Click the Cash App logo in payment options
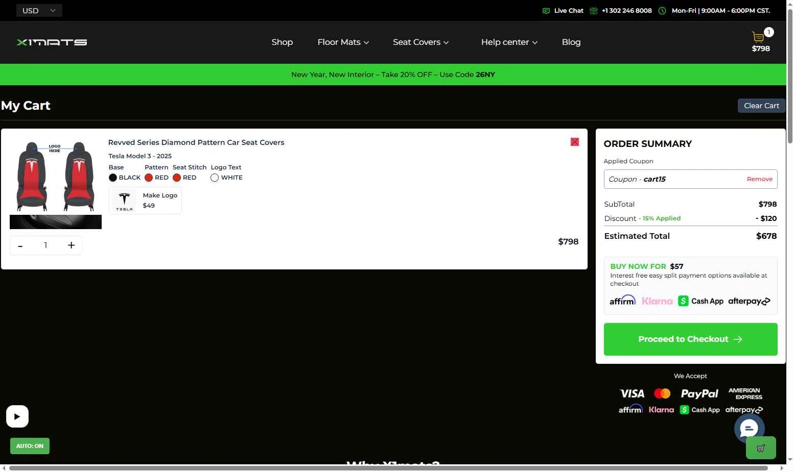The width and height of the screenshot is (794, 472). coord(700,301)
